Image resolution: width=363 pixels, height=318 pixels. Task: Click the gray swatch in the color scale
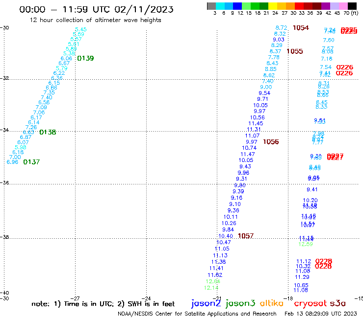(211, 6)
